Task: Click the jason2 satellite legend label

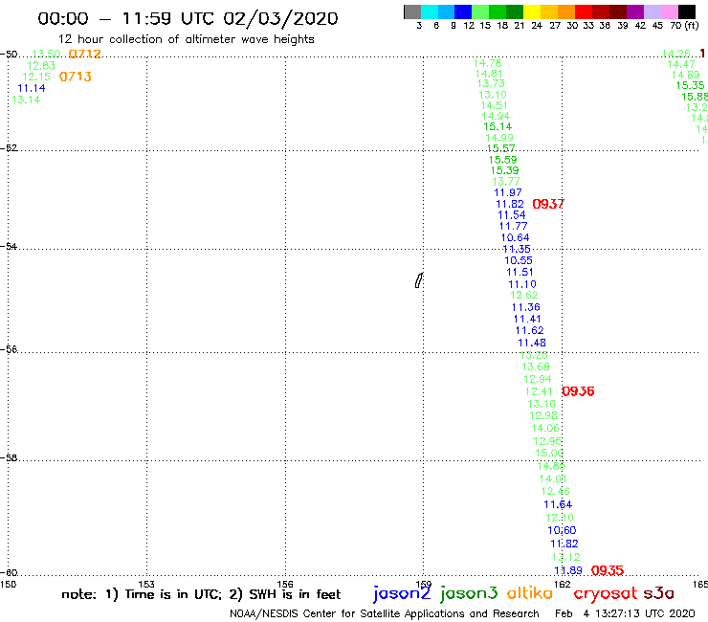Action: pos(402,593)
